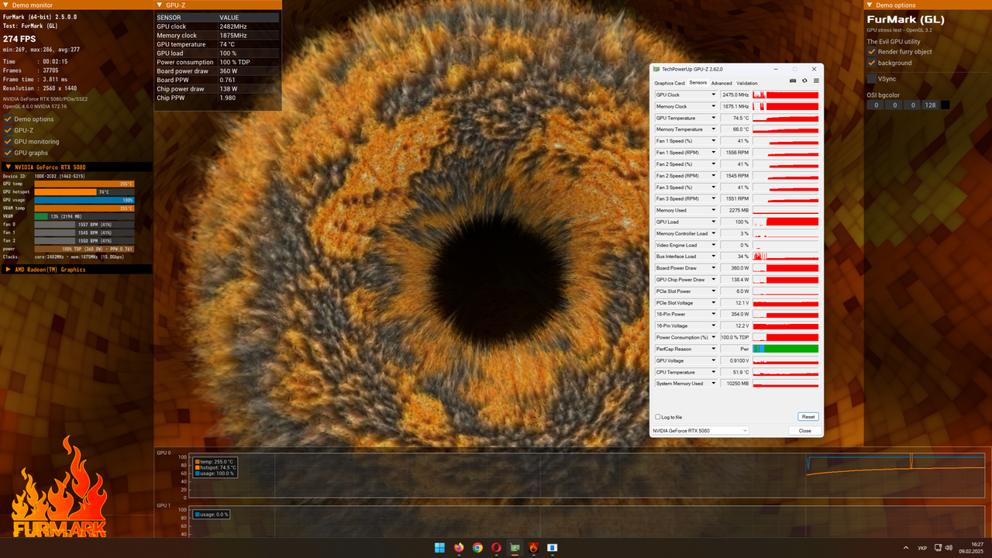Open the Board Power Draw sensor dropdown
992x558 pixels.
tap(714, 268)
